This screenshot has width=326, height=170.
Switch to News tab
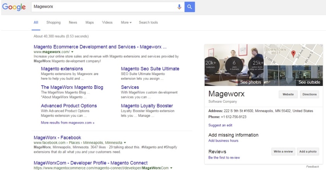[73, 22]
